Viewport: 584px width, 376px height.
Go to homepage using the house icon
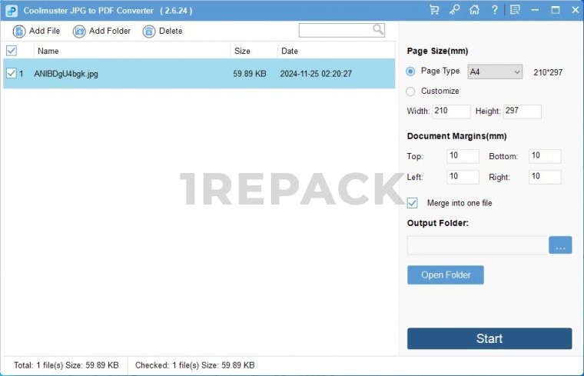pyautogui.click(x=474, y=10)
